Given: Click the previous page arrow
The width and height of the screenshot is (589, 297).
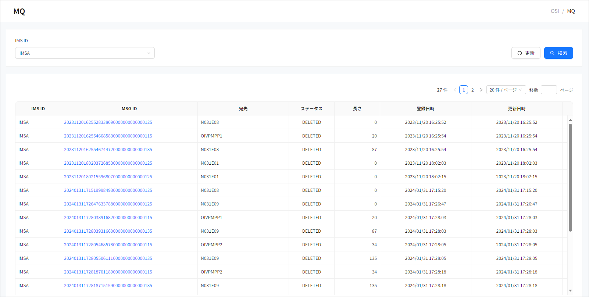Looking at the screenshot, I should tap(454, 90).
